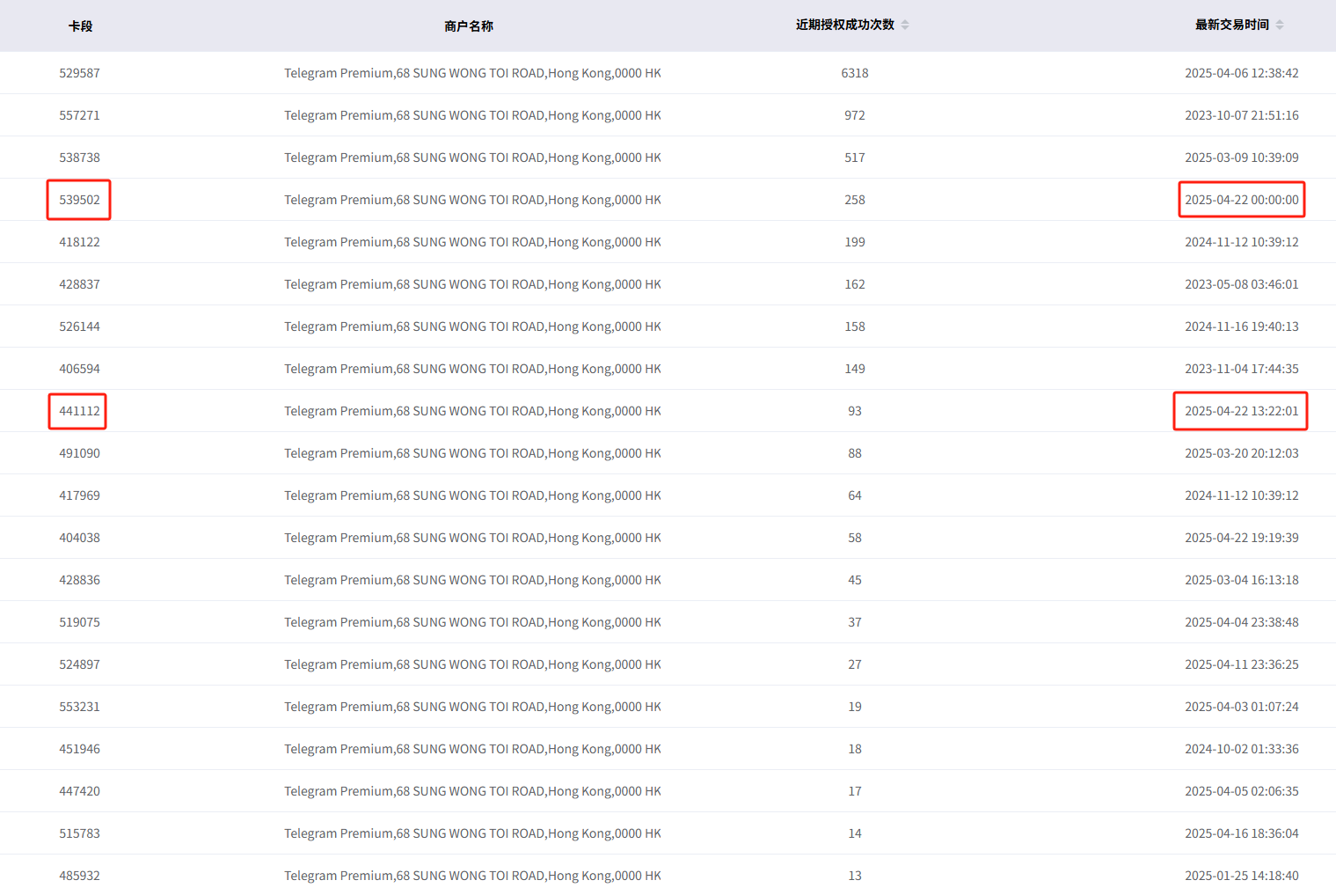1336x895 pixels.
Task: Click the timestamp 2025-04-05 02:06:35
Action: tap(1241, 791)
